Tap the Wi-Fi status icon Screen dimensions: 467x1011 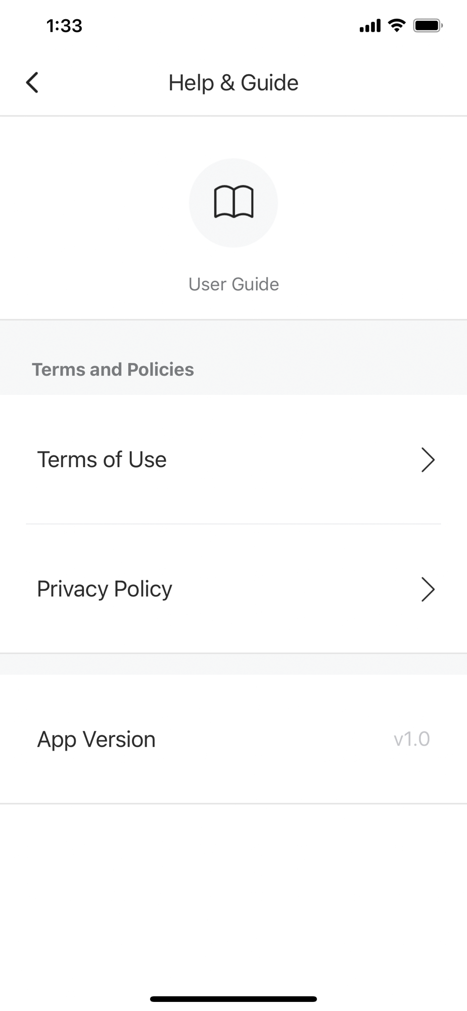coord(397,25)
